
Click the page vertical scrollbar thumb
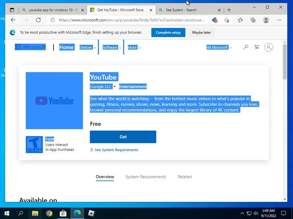pyautogui.click(x=285, y=62)
